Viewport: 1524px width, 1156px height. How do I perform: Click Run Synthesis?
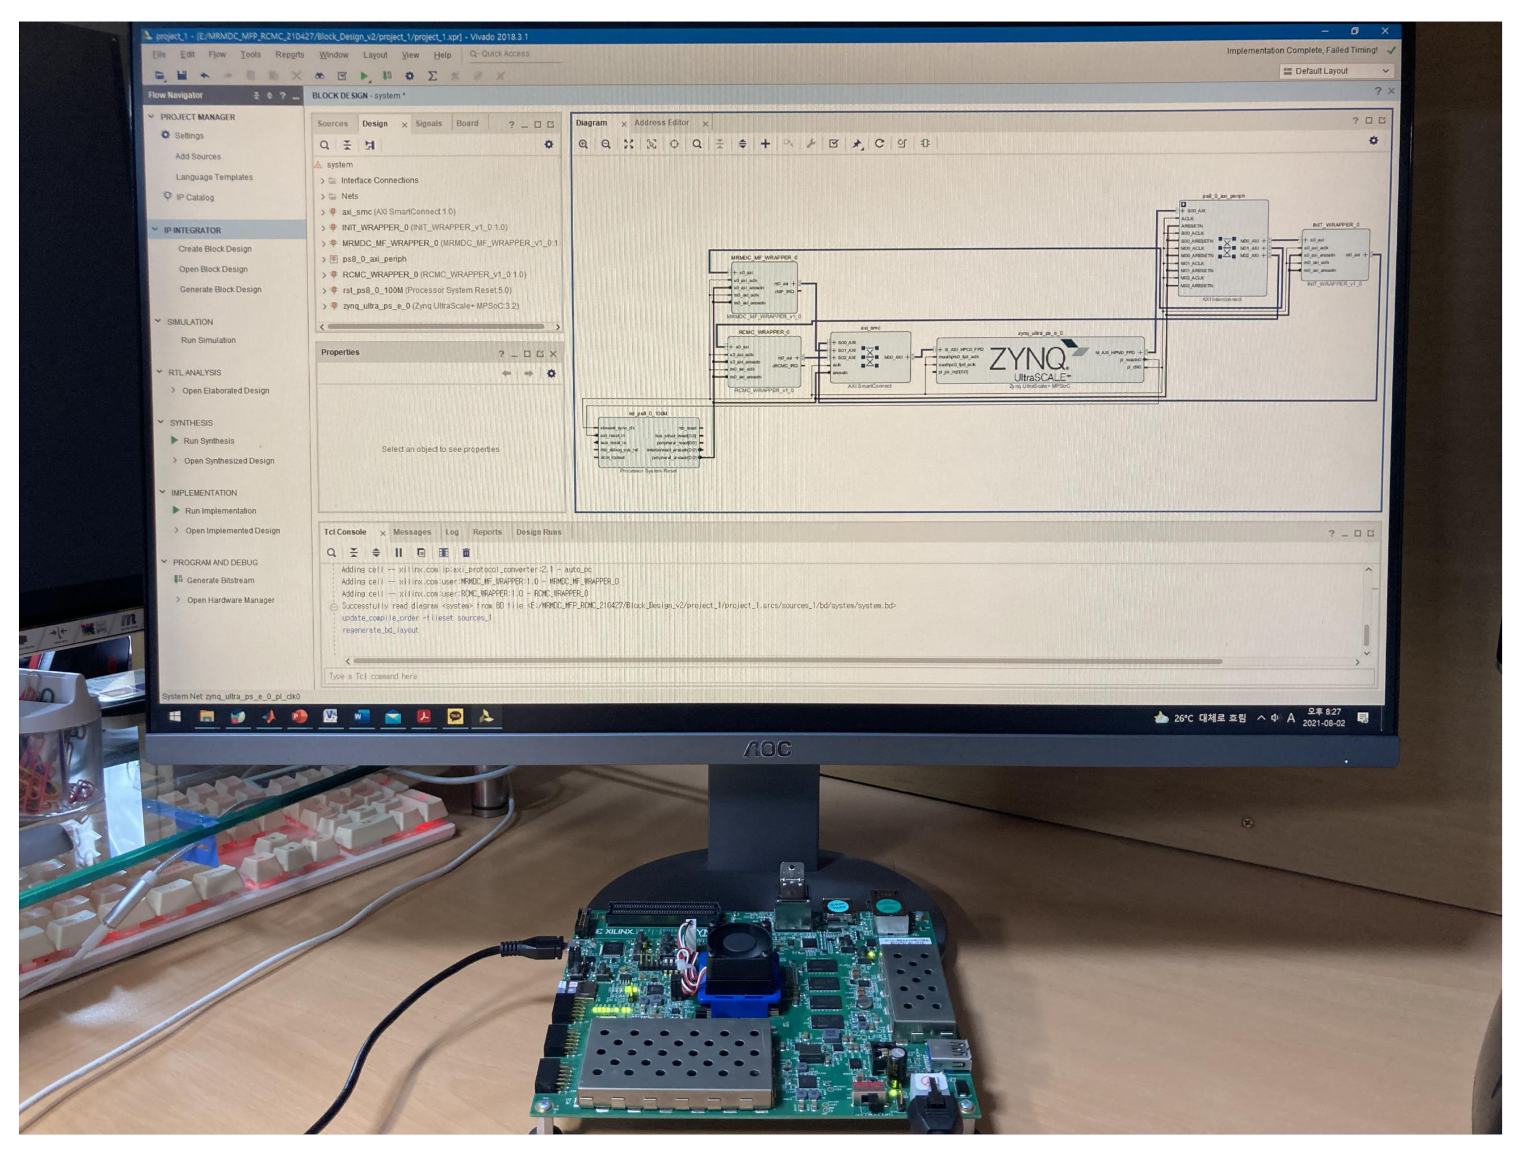click(209, 441)
